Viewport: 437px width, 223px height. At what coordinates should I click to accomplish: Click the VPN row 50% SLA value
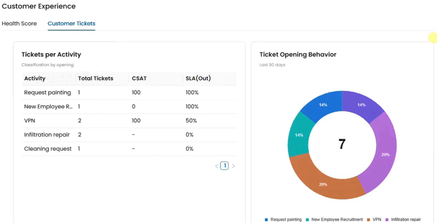click(x=191, y=121)
